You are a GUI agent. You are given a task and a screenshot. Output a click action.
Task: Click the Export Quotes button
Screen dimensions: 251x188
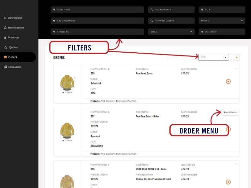(230, 112)
